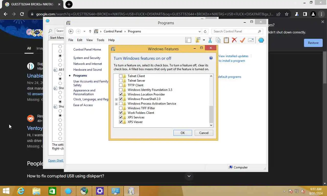Select the All tab in Google results
This screenshot has height=196, width=327.
pos(29,48)
